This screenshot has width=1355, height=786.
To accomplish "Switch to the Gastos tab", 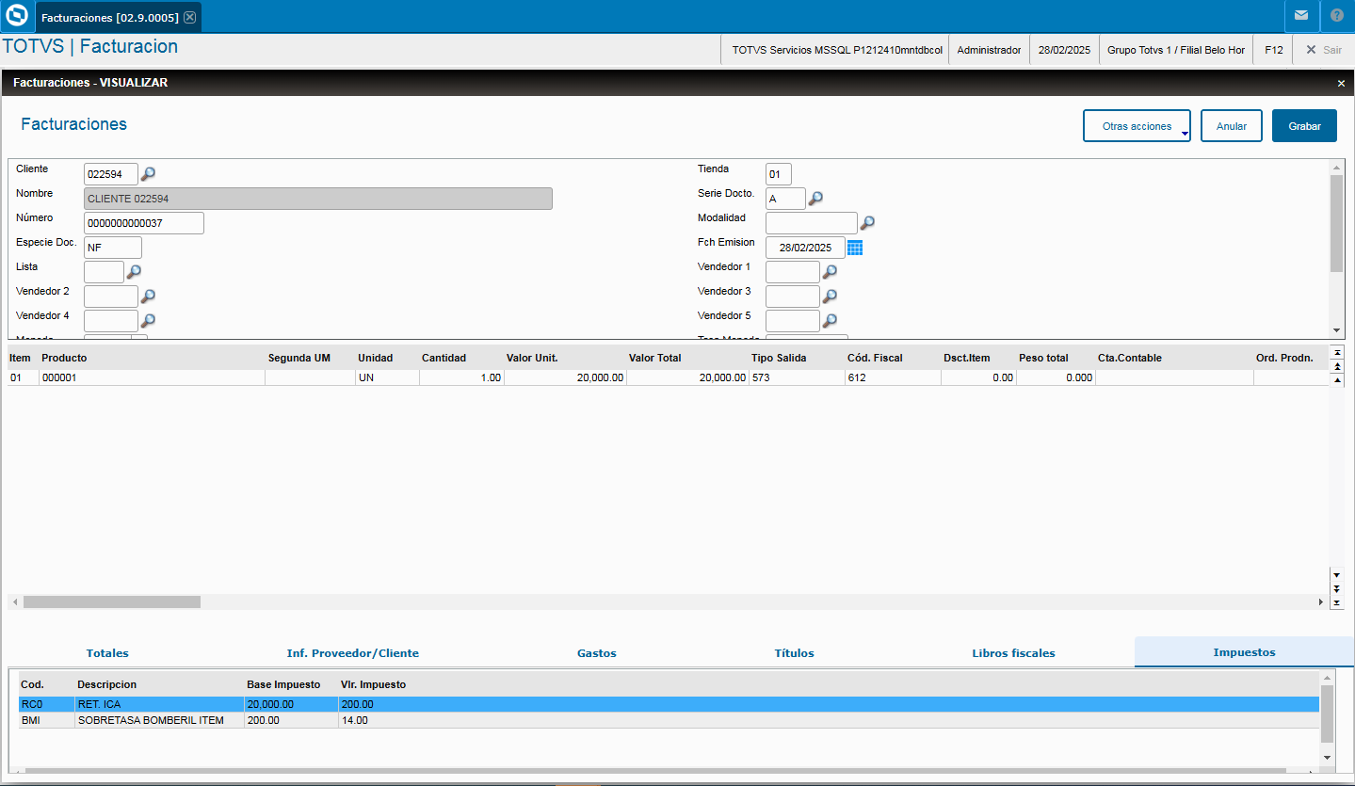I will (x=597, y=653).
